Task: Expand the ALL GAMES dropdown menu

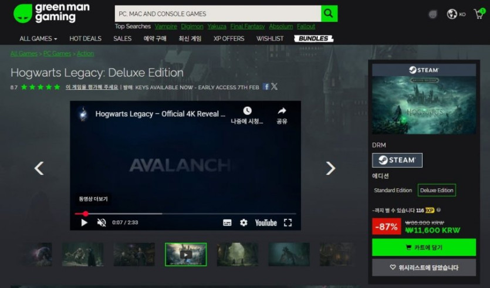Action: [38, 39]
